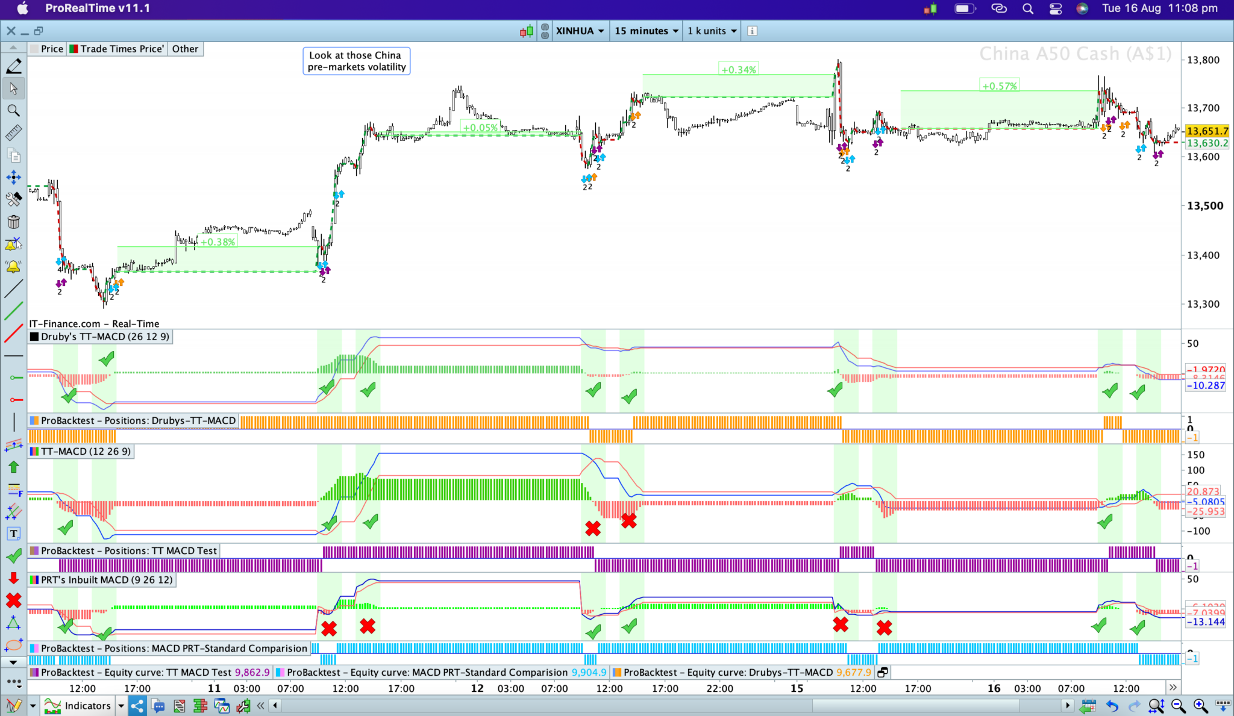Image resolution: width=1234 pixels, height=716 pixels.
Task: Select the green checkmark stamp tool
Action: pos(13,556)
